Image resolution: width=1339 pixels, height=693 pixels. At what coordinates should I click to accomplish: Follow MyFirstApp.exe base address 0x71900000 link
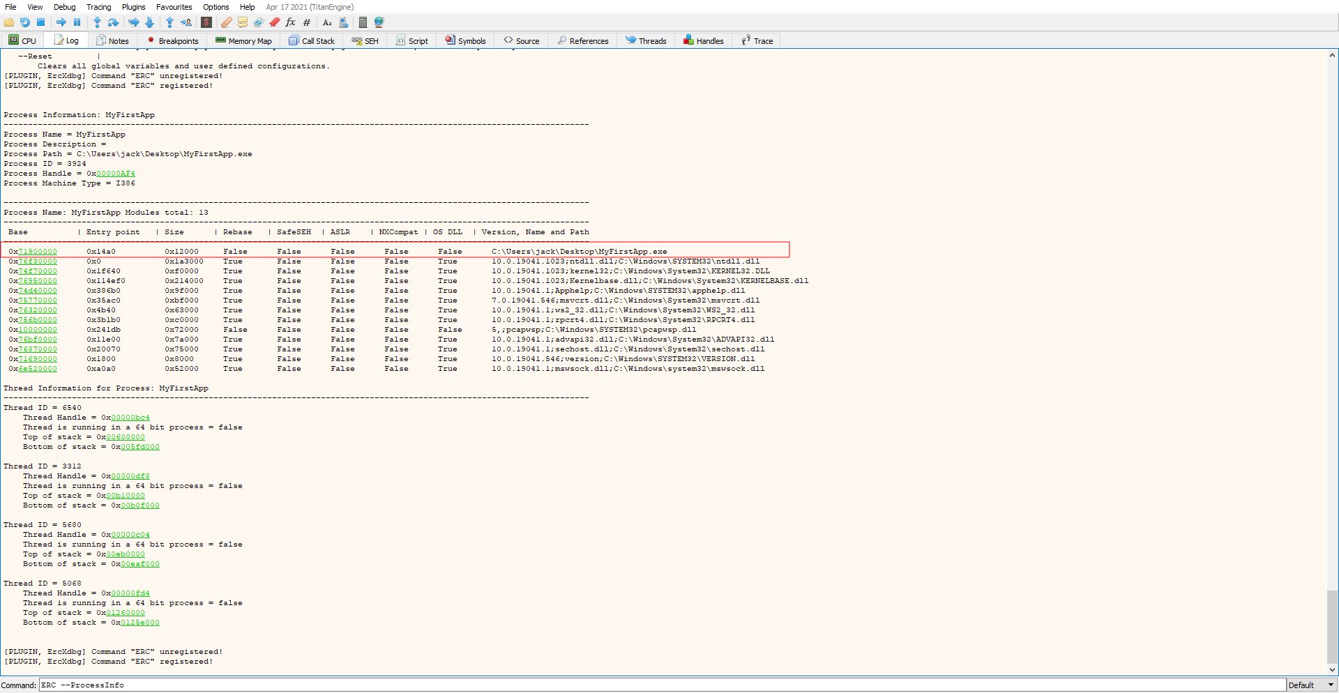point(38,252)
